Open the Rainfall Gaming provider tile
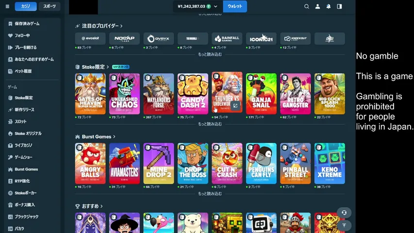 (227, 38)
